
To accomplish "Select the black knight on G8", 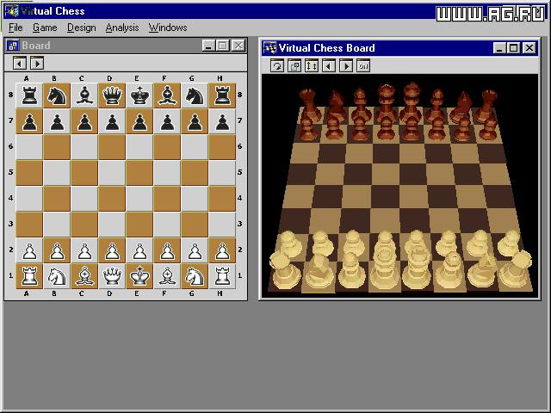I will tap(195, 96).
